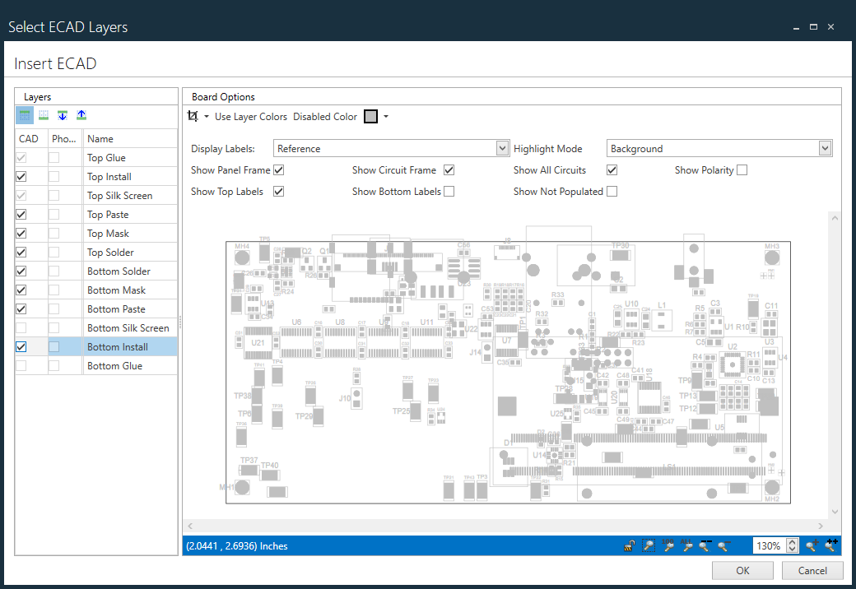Screen dimensions: 856x589
Task: Select the Zoom 100 percent icon
Action: pos(668,545)
